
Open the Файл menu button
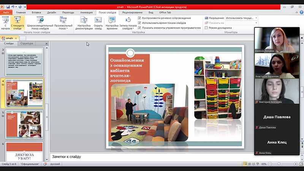6,13
